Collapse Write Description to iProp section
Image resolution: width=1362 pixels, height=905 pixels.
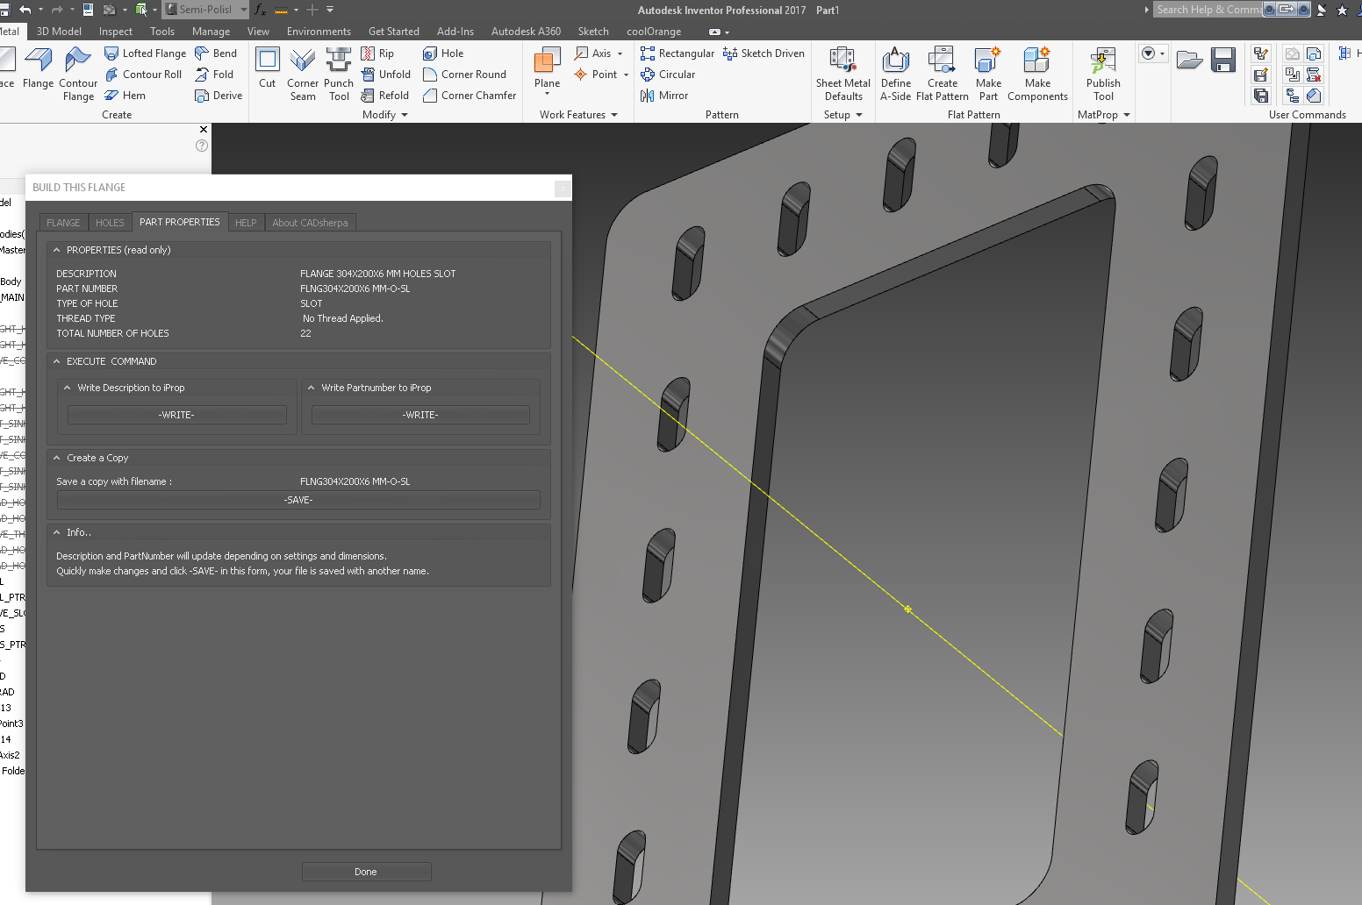[68, 388]
